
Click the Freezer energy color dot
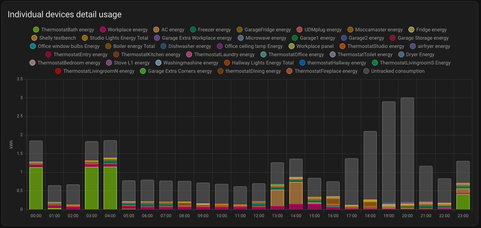click(193, 30)
